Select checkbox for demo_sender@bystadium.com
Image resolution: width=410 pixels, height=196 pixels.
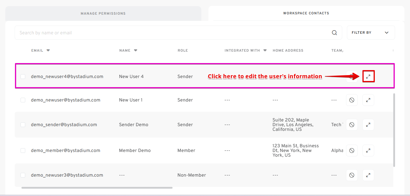23,125
